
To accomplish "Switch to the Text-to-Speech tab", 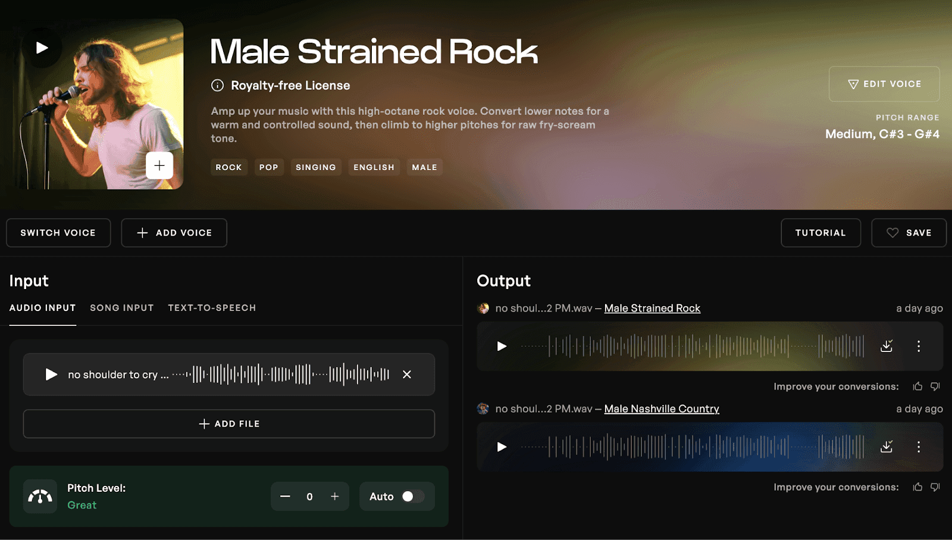I will [212, 307].
